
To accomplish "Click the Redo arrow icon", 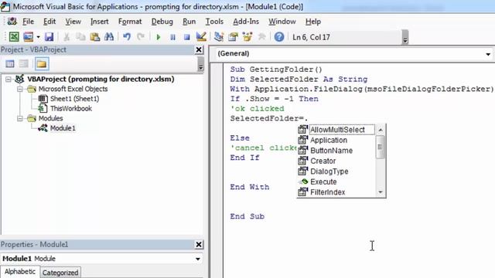I will point(141,37).
